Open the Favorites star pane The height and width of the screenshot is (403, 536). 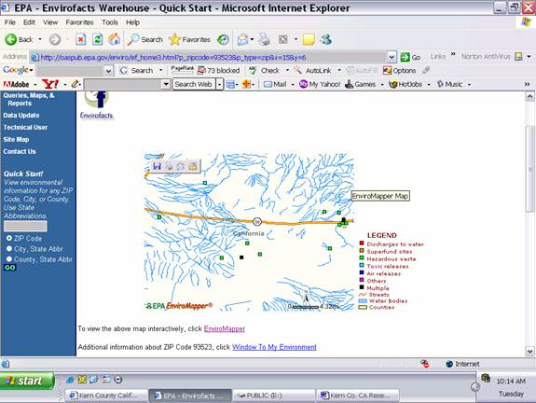point(190,40)
